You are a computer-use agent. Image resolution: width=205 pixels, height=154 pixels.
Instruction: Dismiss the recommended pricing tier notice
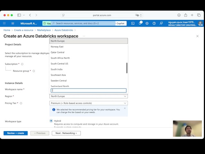click(x=125, y=108)
